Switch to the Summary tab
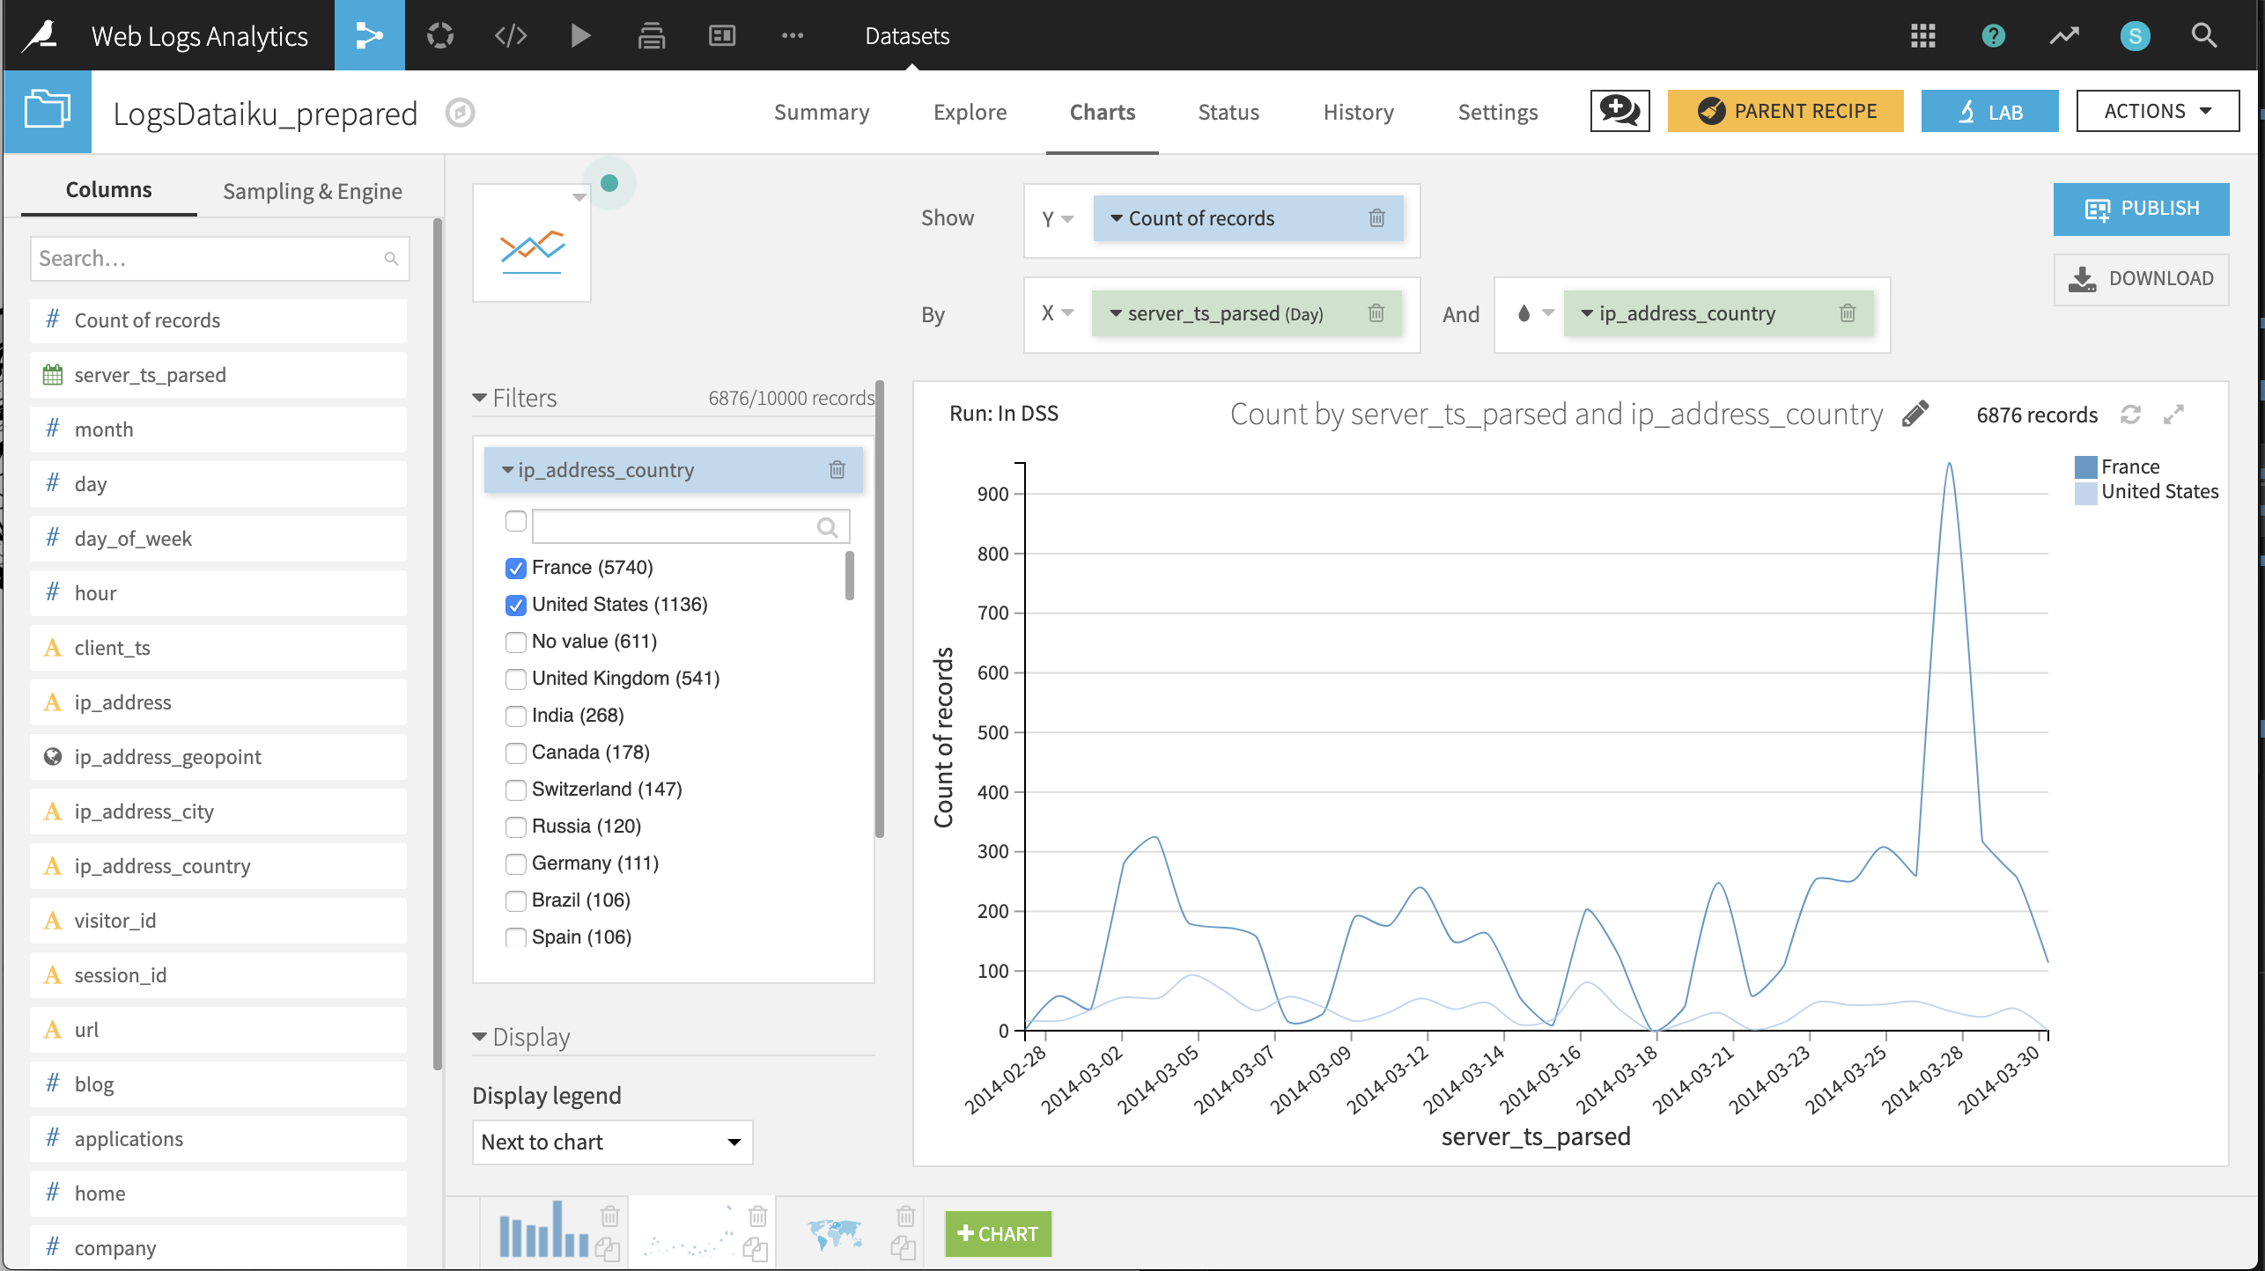 (822, 112)
